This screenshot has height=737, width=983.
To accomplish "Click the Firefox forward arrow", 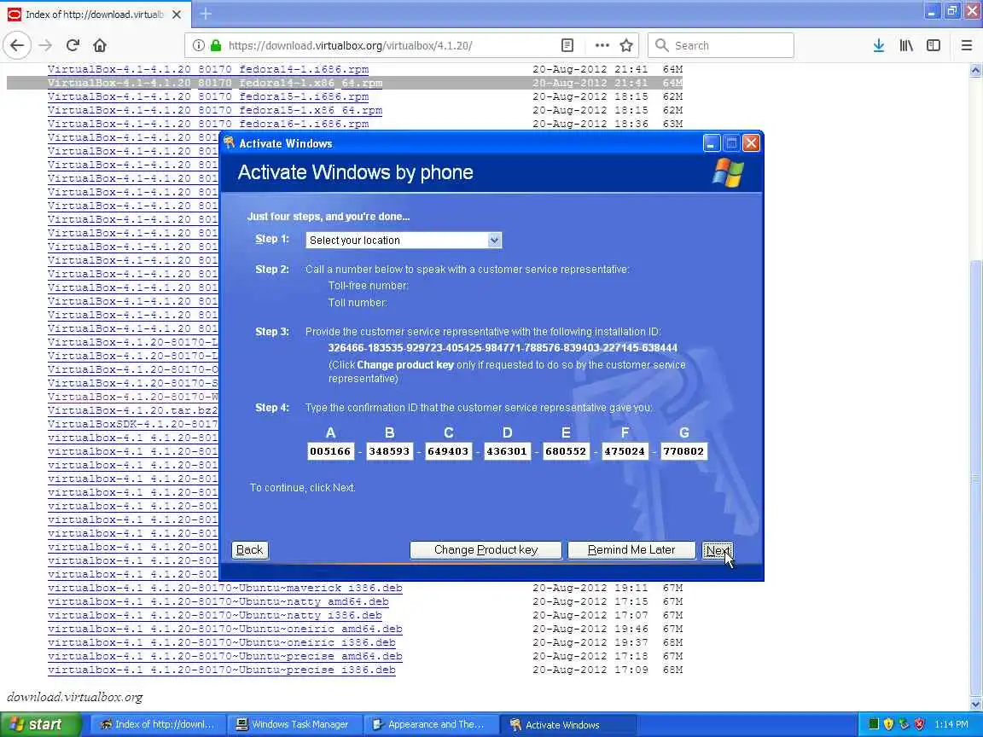I will click(45, 45).
